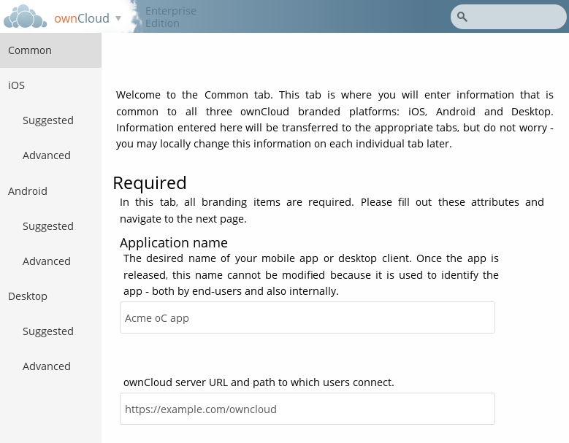Click the ownCloud server URL field
This screenshot has height=443, width=569.
[x=307, y=409]
